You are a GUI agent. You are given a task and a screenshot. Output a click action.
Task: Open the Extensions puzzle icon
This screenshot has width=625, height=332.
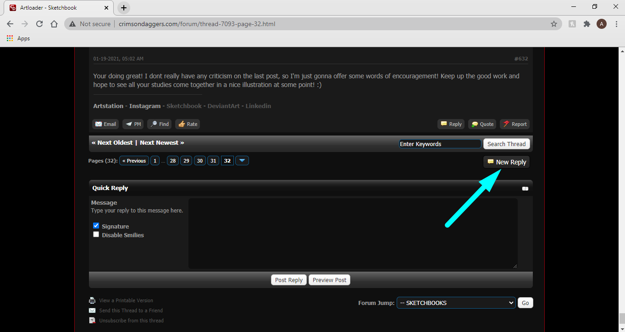[x=587, y=24]
